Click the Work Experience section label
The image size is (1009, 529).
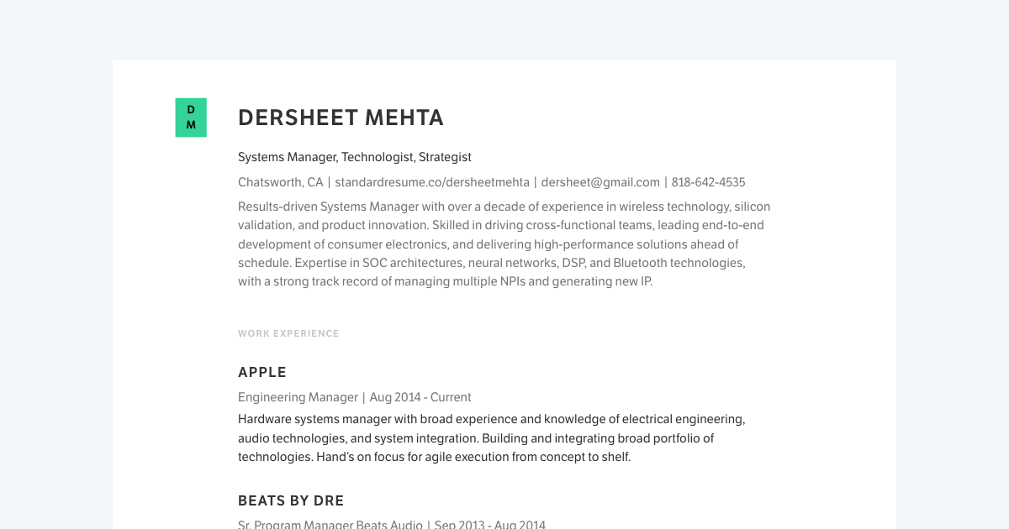[288, 333]
